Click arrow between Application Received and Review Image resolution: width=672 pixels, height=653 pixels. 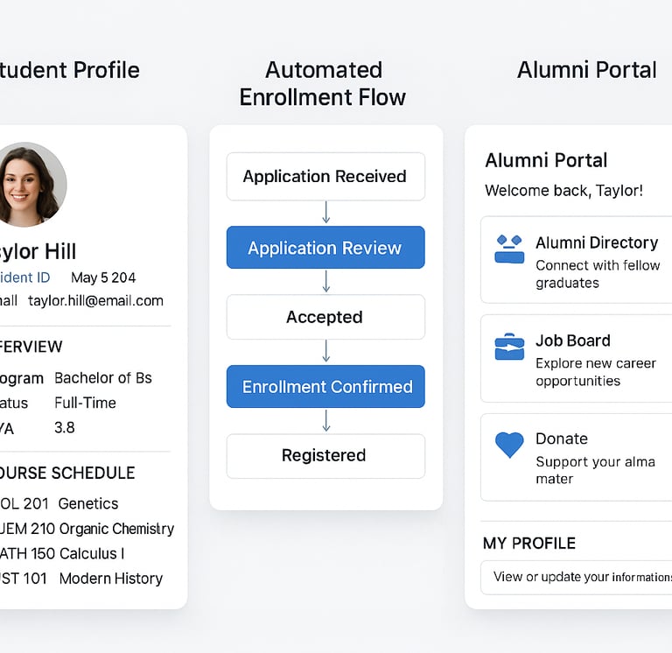pos(325,213)
